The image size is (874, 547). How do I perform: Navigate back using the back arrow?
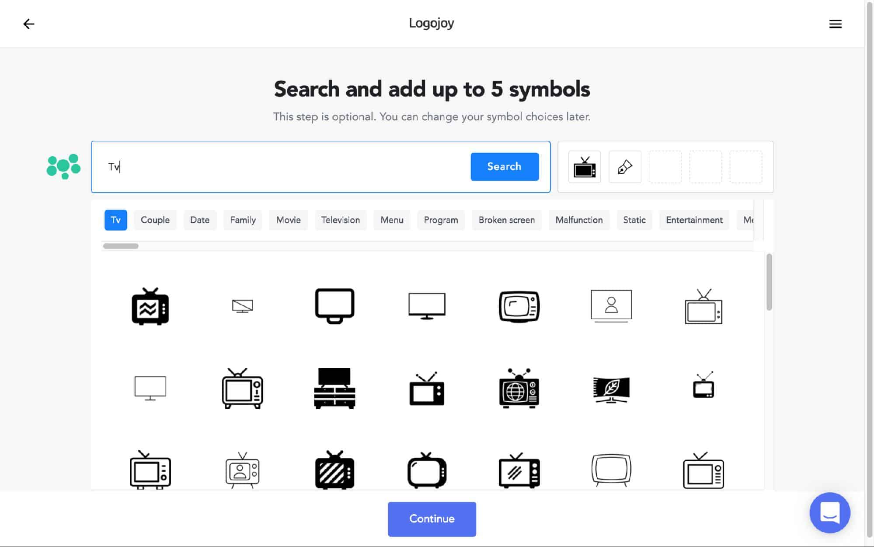(x=28, y=23)
